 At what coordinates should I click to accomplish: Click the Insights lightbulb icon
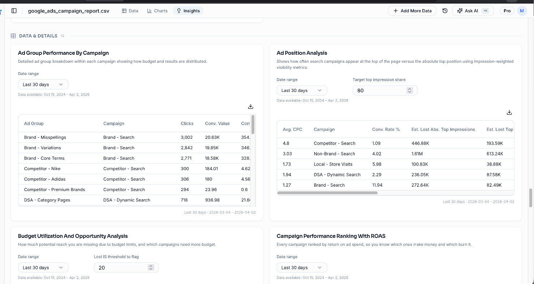click(179, 10)
